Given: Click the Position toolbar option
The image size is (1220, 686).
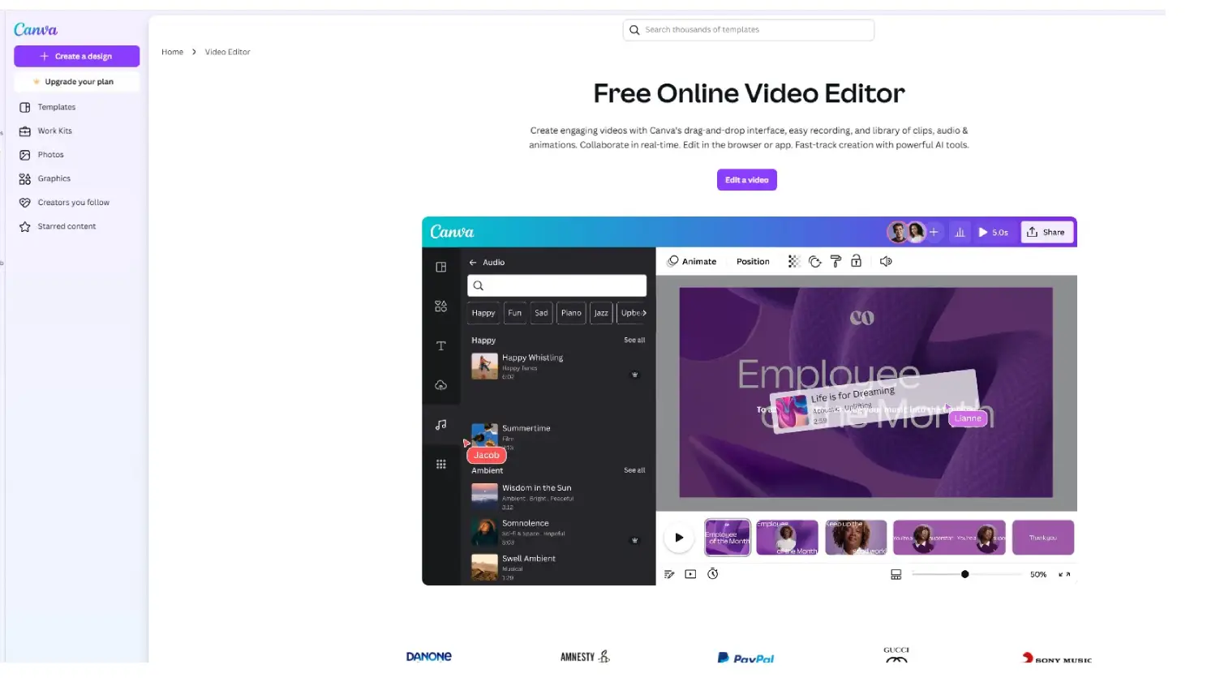Looking at the screenshot, I should click(753, 261).
